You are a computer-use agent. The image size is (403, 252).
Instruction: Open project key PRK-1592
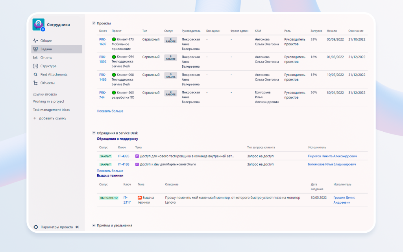[x=103, y=59]
